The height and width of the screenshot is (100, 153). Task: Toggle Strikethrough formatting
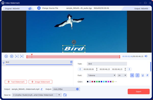coord(147,75)
